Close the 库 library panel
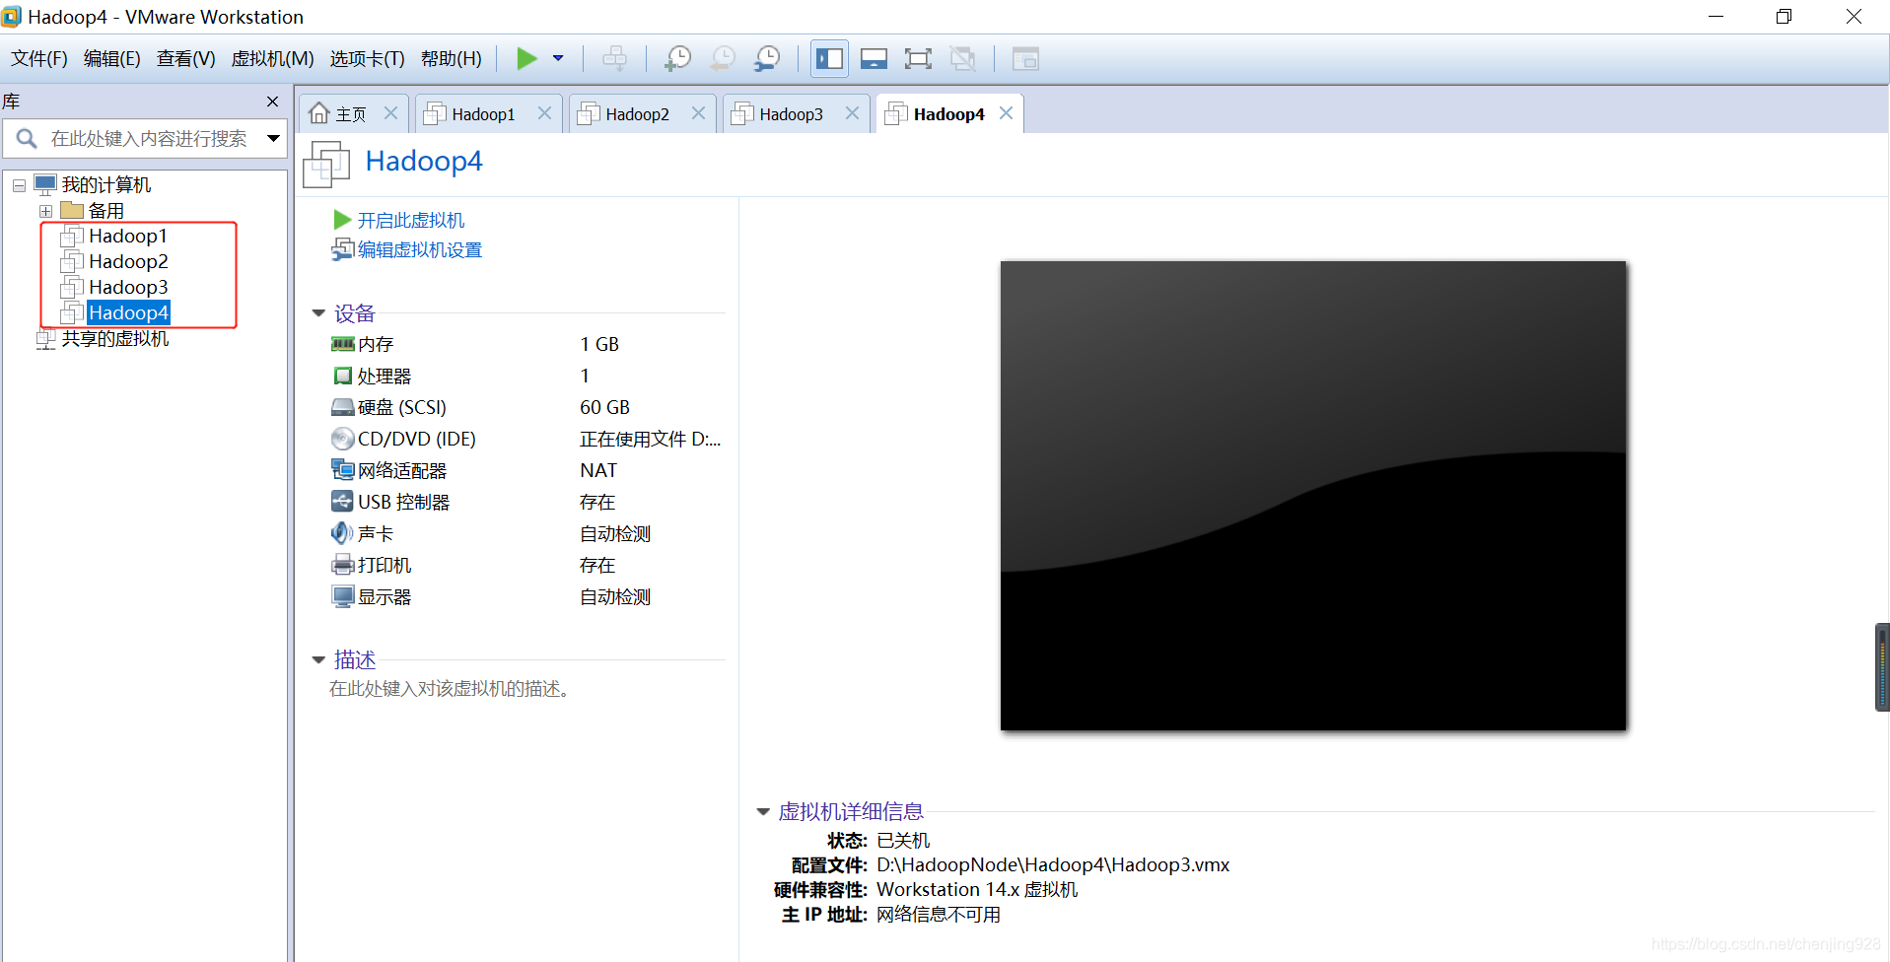This screenshot has height=962, width=1890. (x=272, y=102)
